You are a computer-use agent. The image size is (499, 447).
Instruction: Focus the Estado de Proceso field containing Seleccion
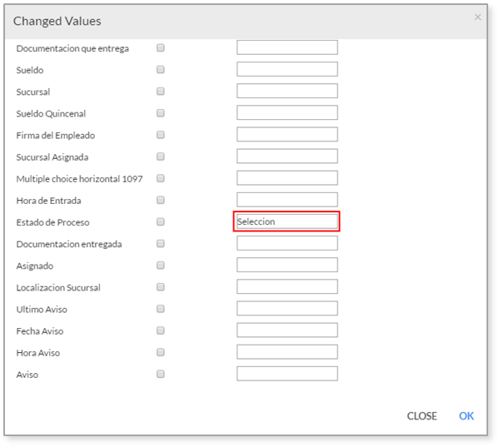[x=287, y=221]
